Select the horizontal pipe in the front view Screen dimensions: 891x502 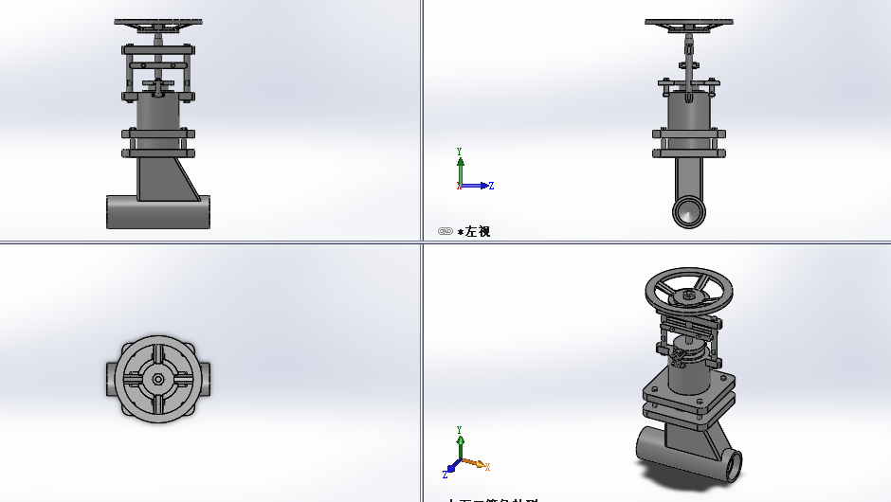pyautogui.click(x=158, y=212)
